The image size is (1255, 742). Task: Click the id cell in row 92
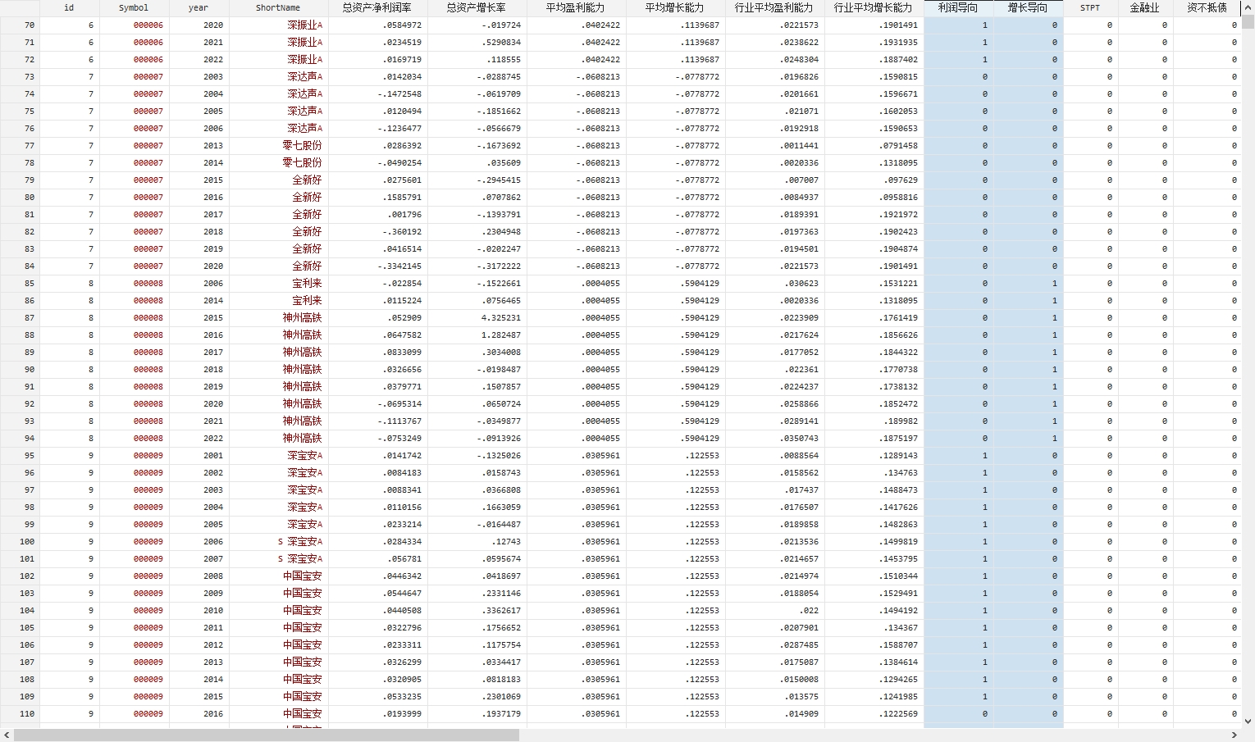(x=69, y=404)
